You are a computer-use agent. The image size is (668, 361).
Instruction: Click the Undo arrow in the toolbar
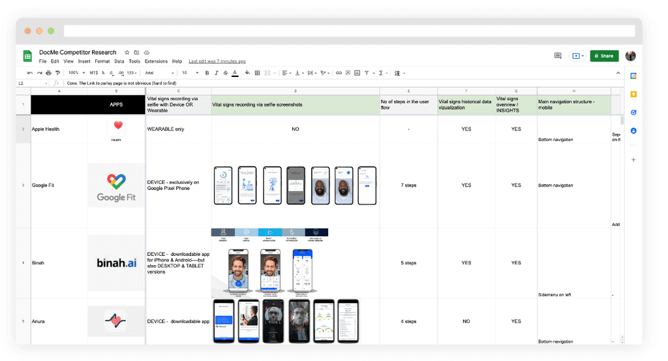(29, 73)
